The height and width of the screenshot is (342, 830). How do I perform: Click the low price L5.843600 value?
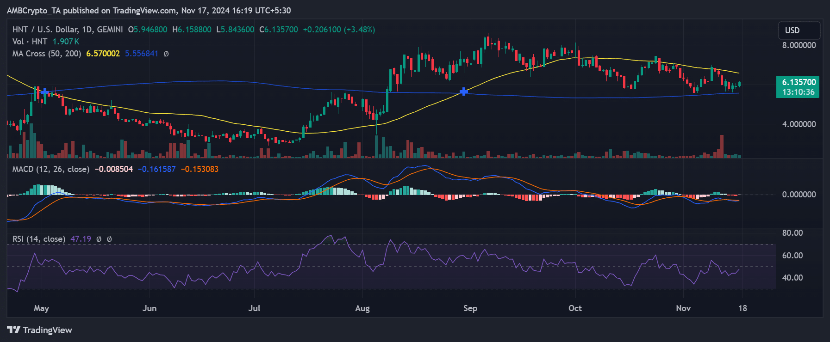(x=235, y=30)
